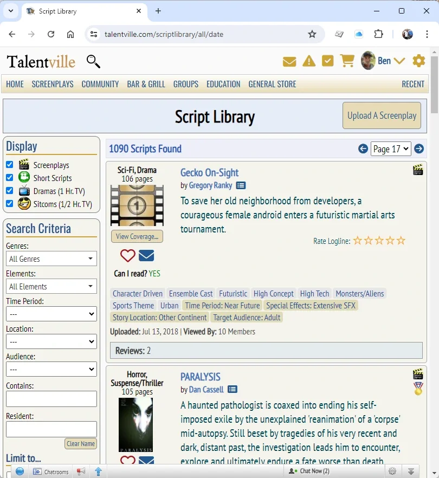Favorite Gecko On-Sight with the heart icon
Viewport: 439px width, 478px height.
pos(128,255)
